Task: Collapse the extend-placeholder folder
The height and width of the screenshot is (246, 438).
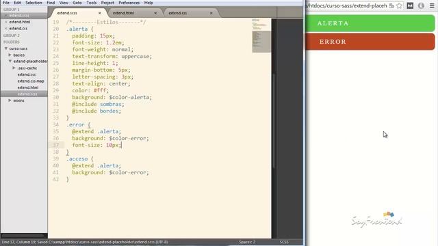Action: pos(10,61)
